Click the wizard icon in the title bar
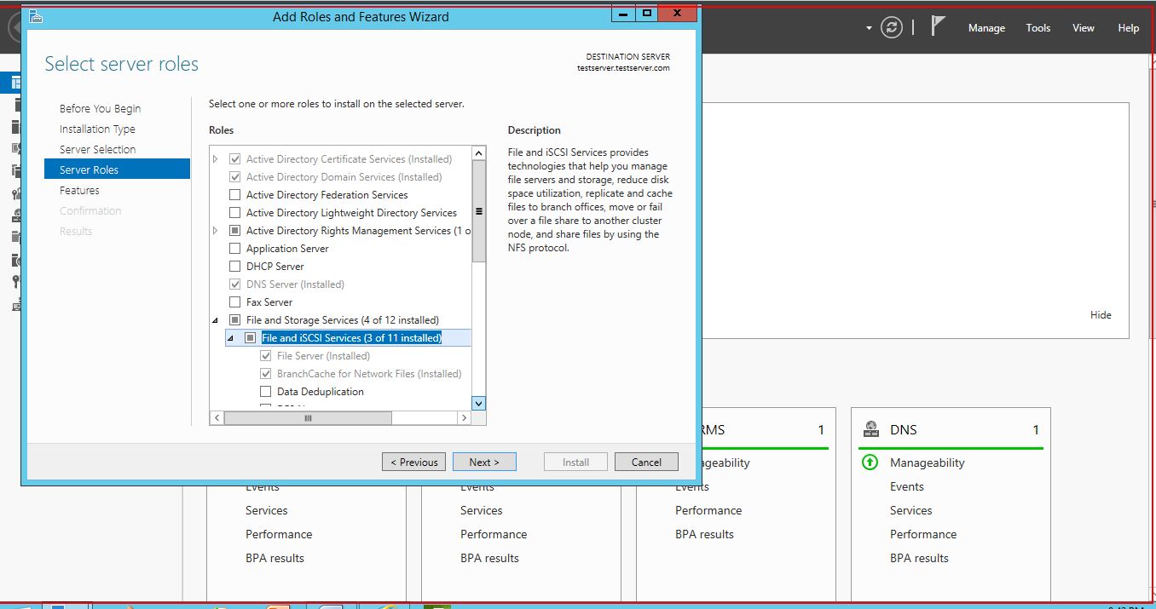 (36, 15)
